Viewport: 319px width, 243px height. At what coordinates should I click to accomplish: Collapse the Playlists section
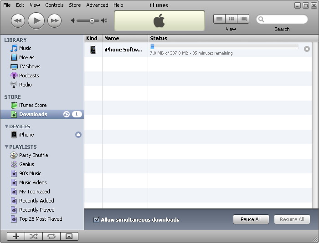[6, 147]
